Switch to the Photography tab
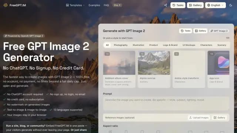 pos(121,45)
